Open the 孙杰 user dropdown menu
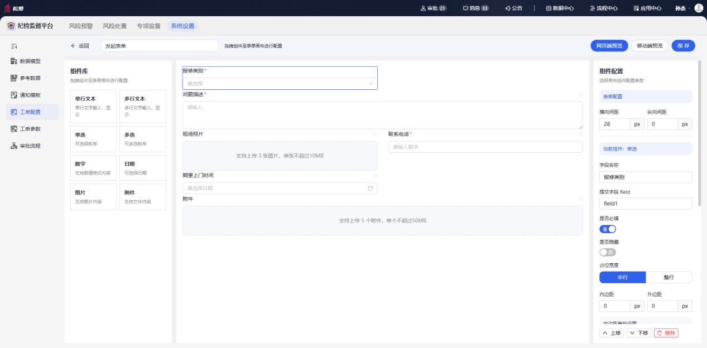707x348 pixels. pyautogui.click(x=682, y=8)
